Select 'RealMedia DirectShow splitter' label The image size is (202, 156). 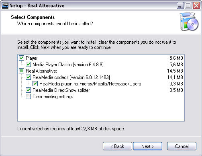coord(61,90)
